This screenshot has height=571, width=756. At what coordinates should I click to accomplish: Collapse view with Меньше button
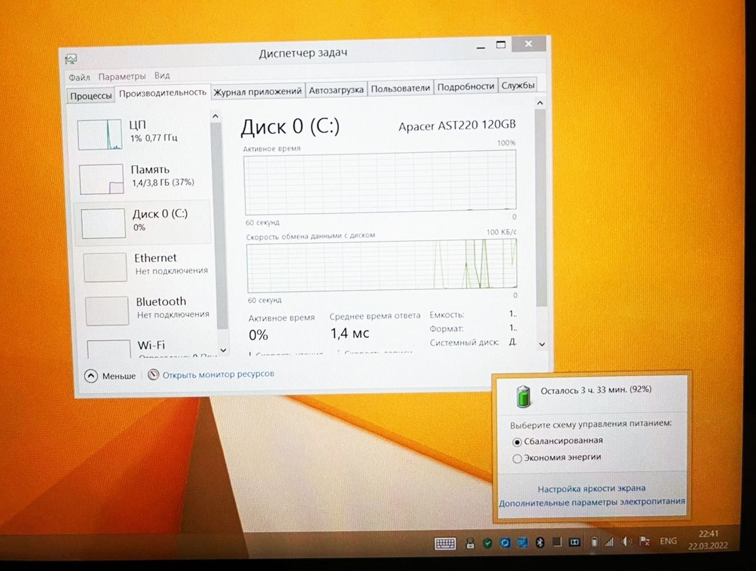(110, 376)
